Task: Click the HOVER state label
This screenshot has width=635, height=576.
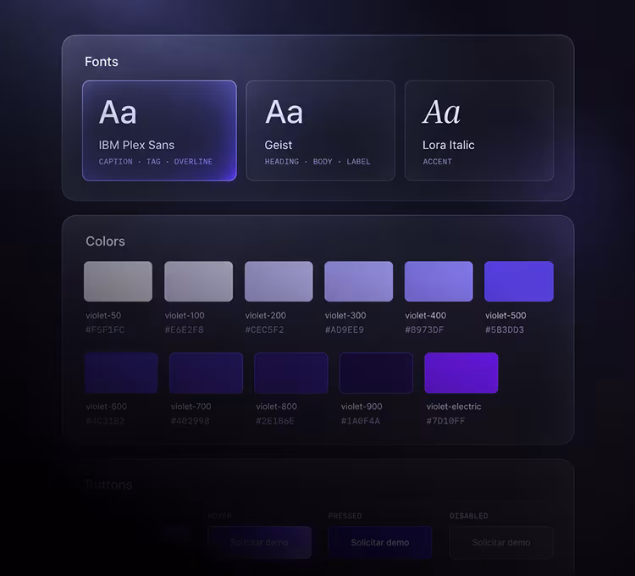Action: tap(219, 516)
